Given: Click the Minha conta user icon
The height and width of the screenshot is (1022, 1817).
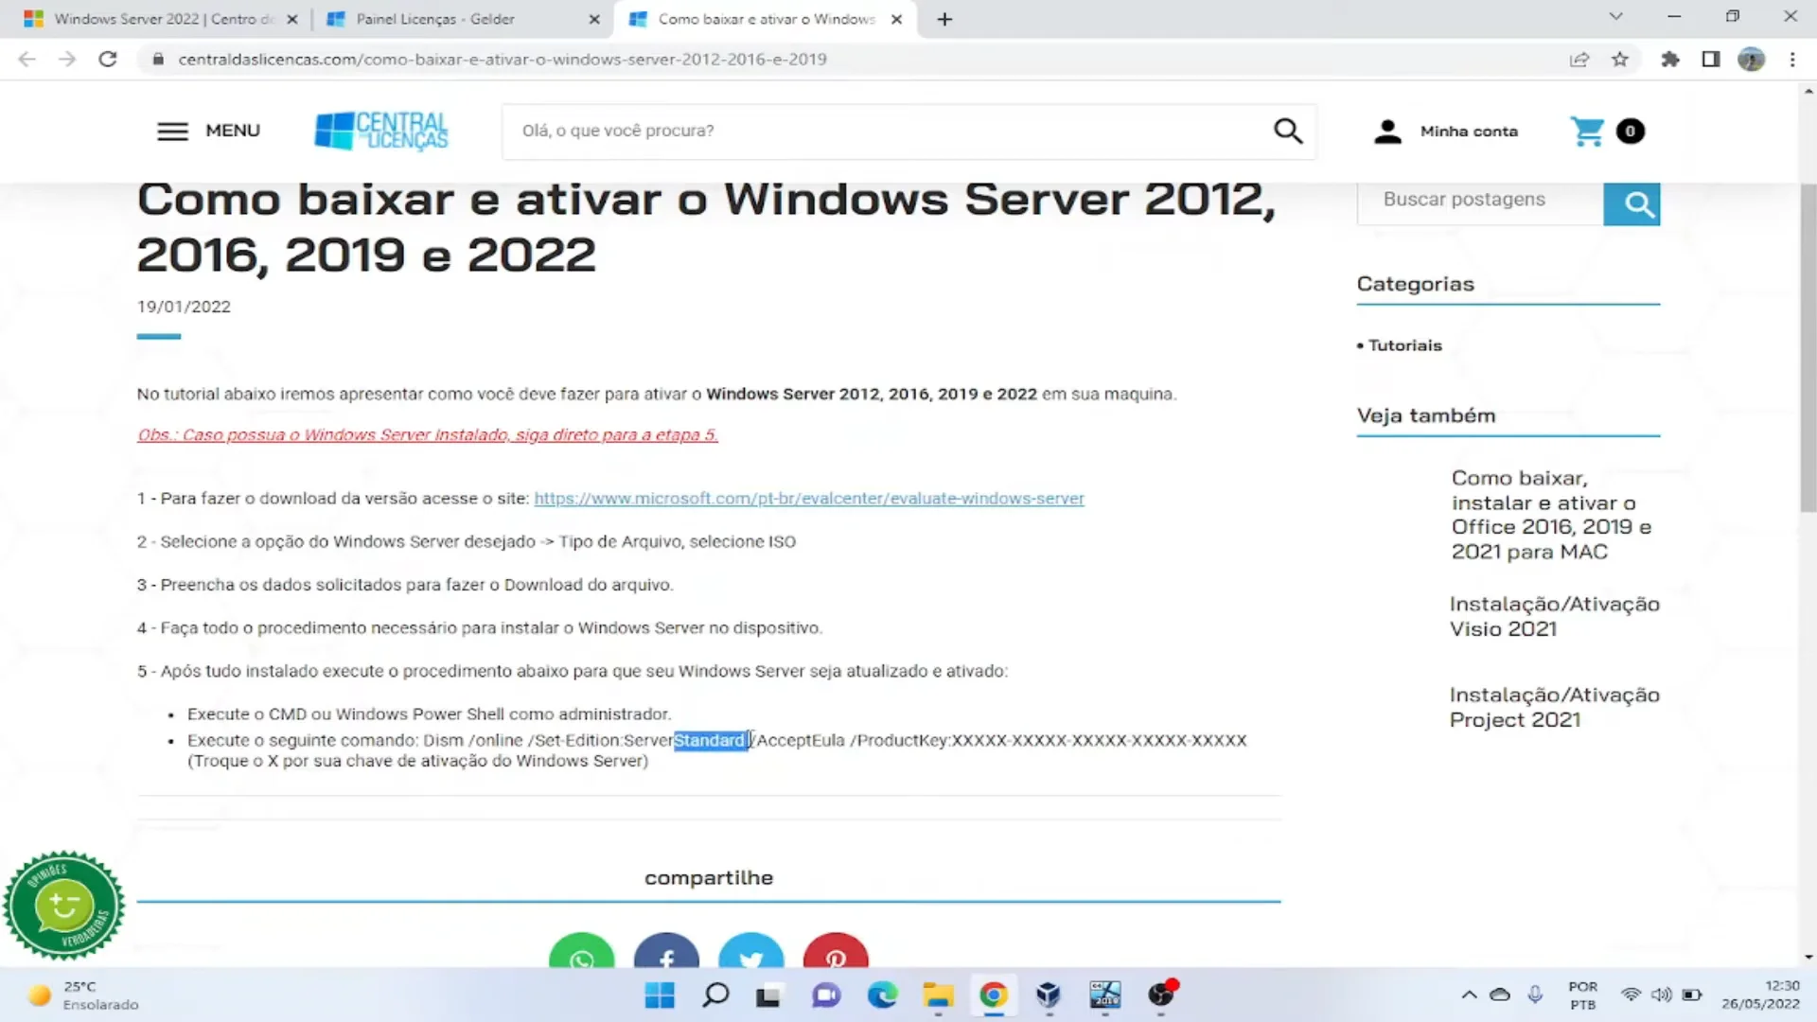Looking at the screenshot, I should [x=1387, y=132].
